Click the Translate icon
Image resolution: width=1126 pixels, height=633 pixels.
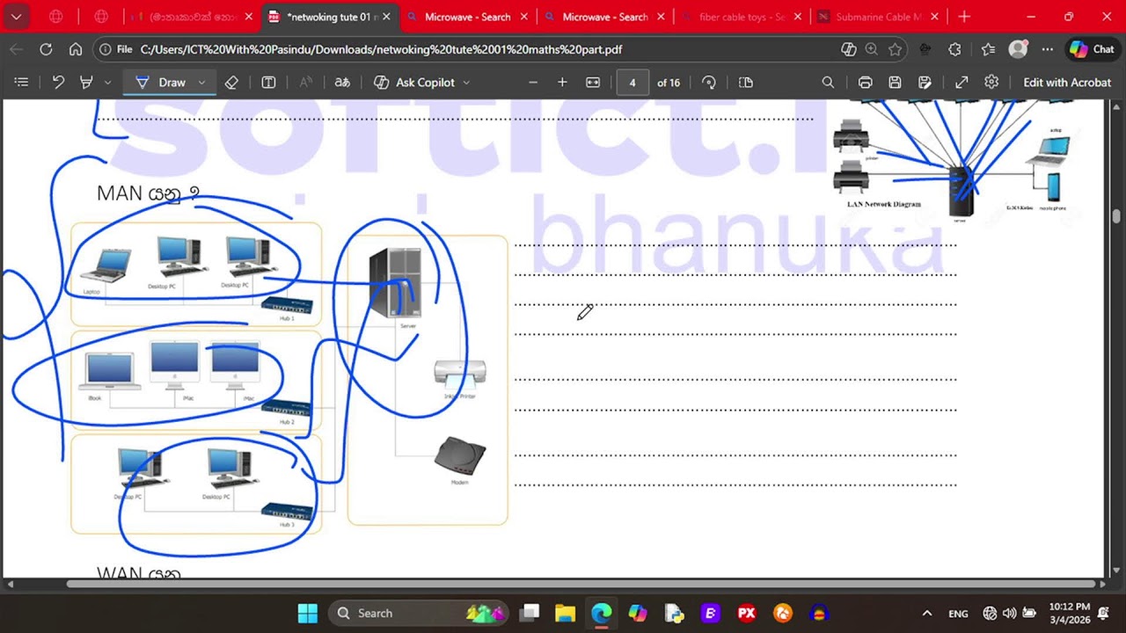[x=342, y=82]
